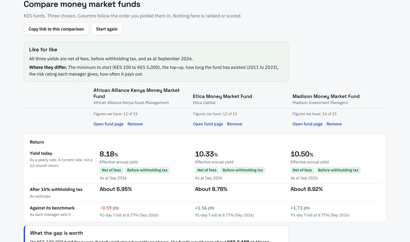Image resolution: width=410 pixels, height=242 pixels.
Task: Open fund page for Etica Money Market
Action: pyautogui.click(x=208, y=124)
